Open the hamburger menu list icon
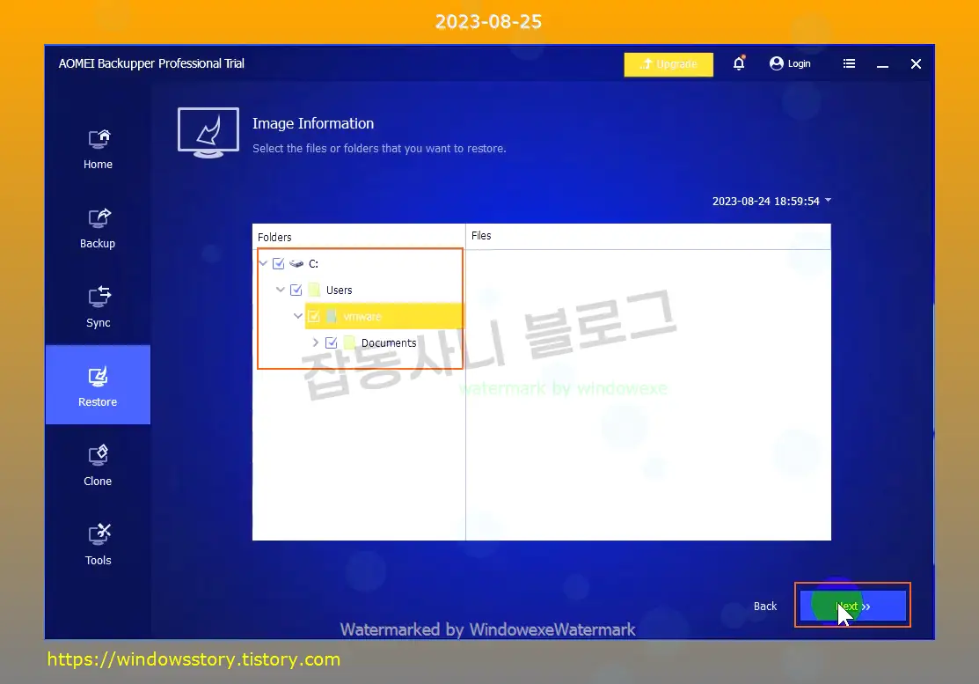Viewport: 979px width, 684px height. click(x=849, y=63)
